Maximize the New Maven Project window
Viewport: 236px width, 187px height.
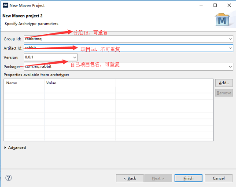coord(215,5)
